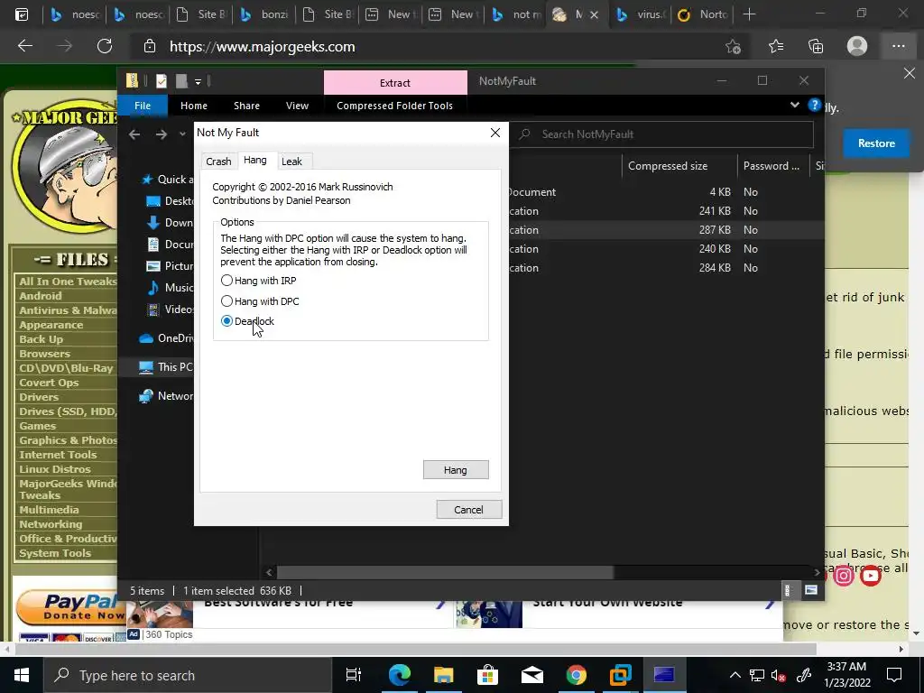Open the Home ribbon tab
Viewport: 924px width, 693px height.
(x=194, y=106)
